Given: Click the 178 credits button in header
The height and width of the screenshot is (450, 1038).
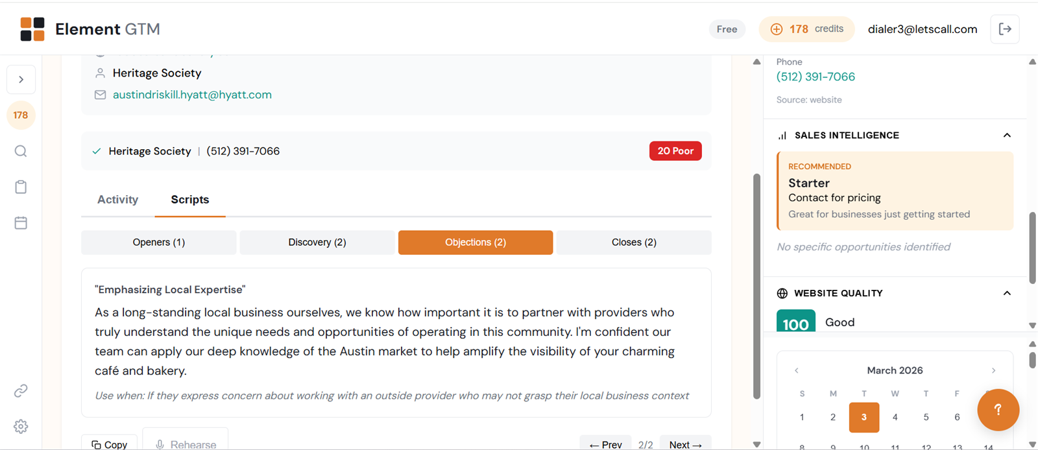Looking at the screenshot, I should (x=806, y=29).
